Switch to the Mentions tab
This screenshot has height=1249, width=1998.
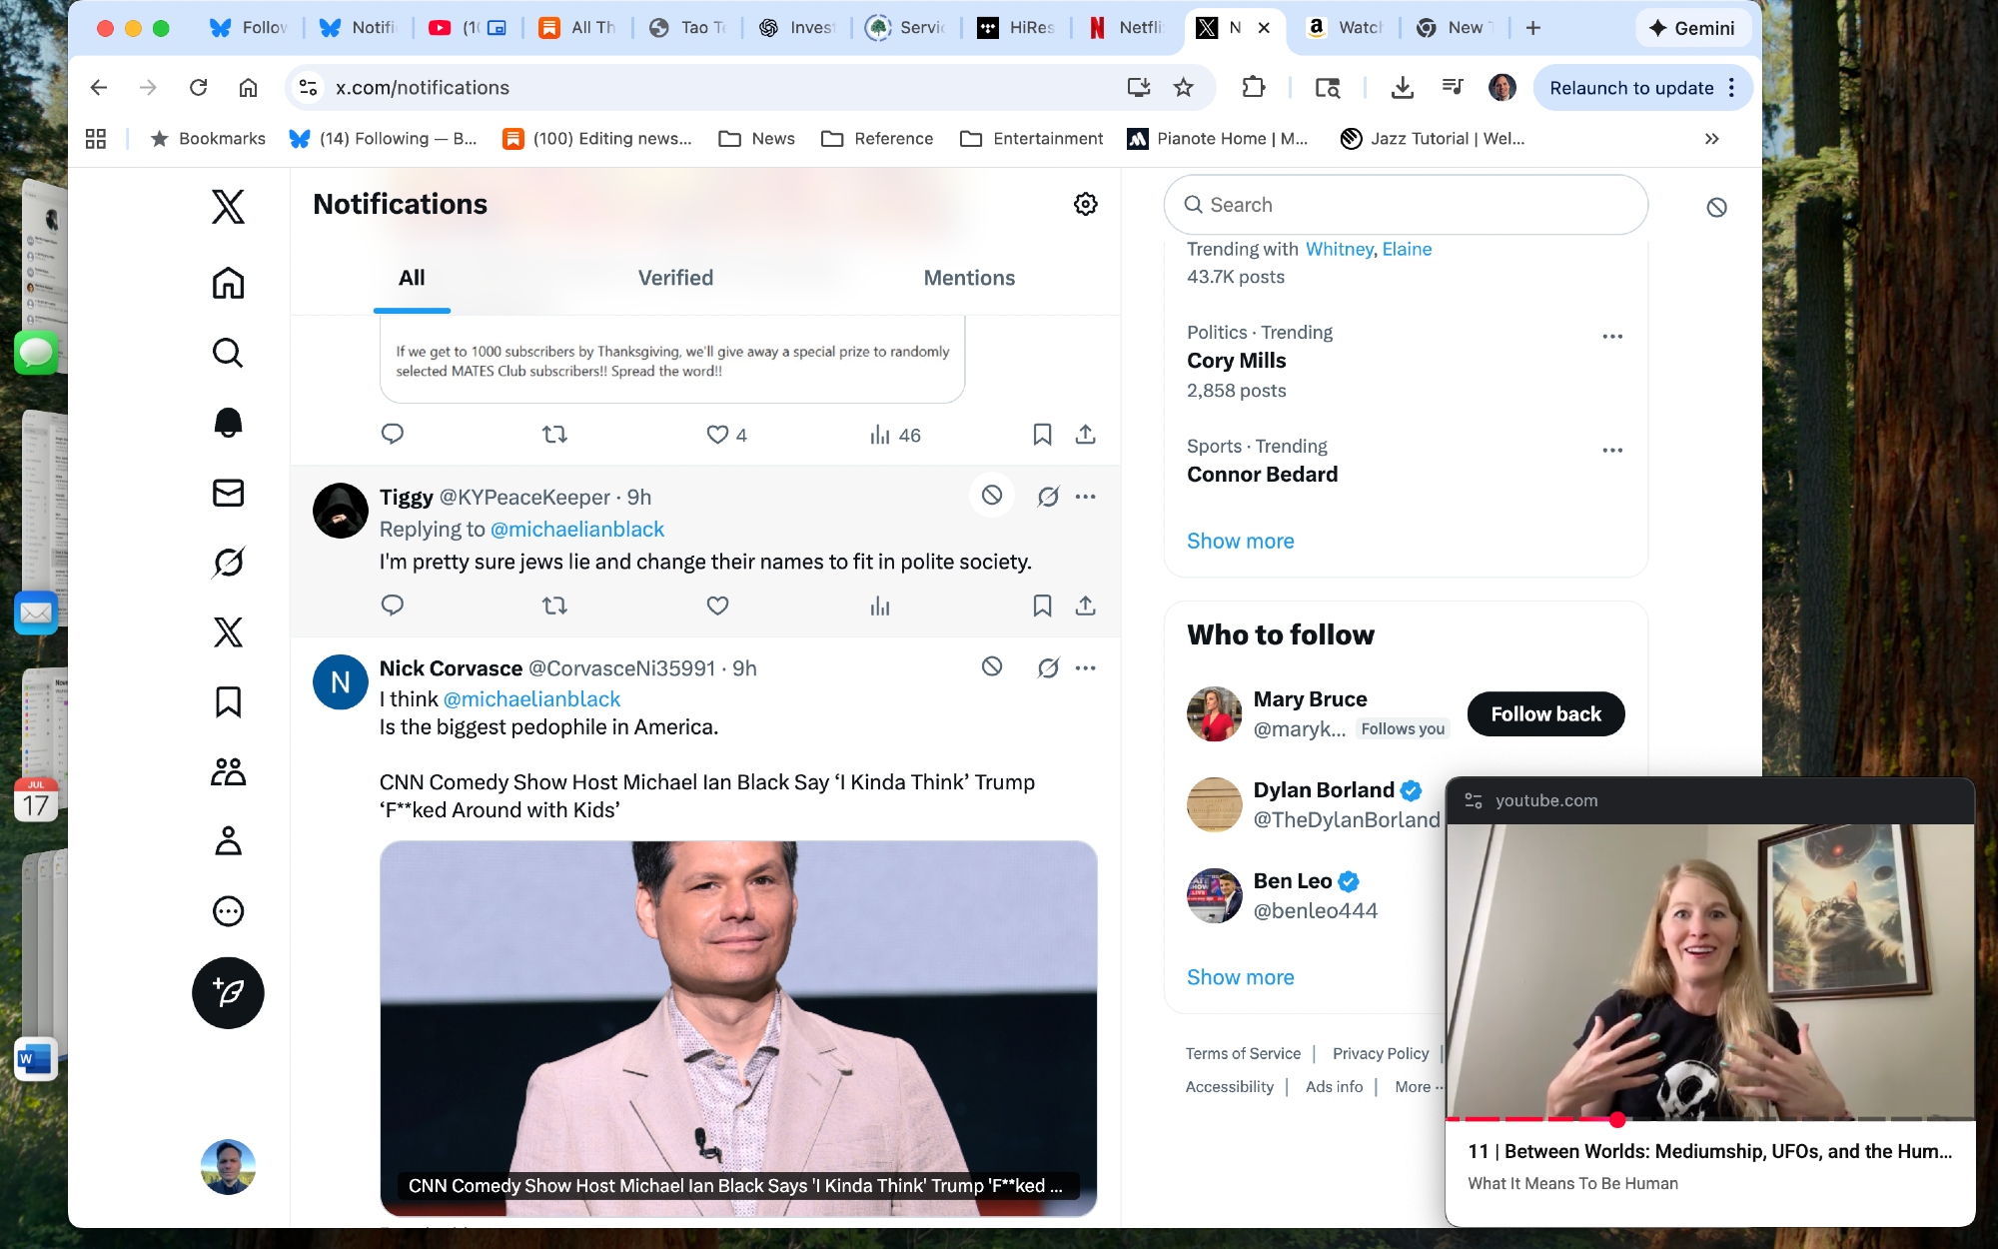(968, 278)
